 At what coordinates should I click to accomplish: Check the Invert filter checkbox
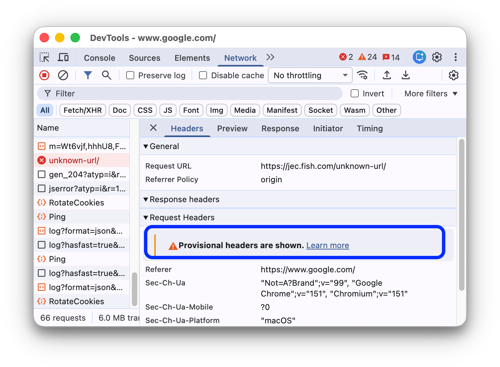(355, 93)
